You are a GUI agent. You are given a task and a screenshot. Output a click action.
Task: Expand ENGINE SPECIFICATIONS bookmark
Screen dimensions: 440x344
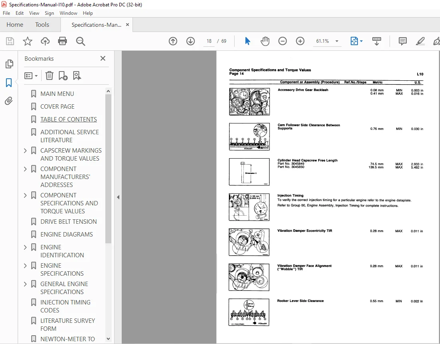(25, 266)
